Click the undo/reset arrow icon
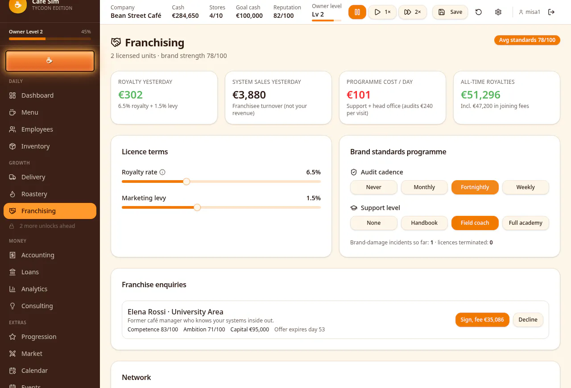Image resolution: width=571 pixels, height=388 pixels. pyautogui.click(x=479, y=12)
